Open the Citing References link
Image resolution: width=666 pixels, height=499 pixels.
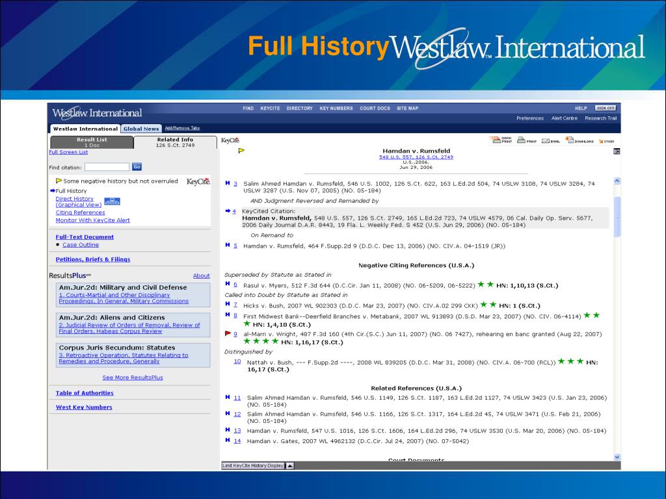pos(80,212)
